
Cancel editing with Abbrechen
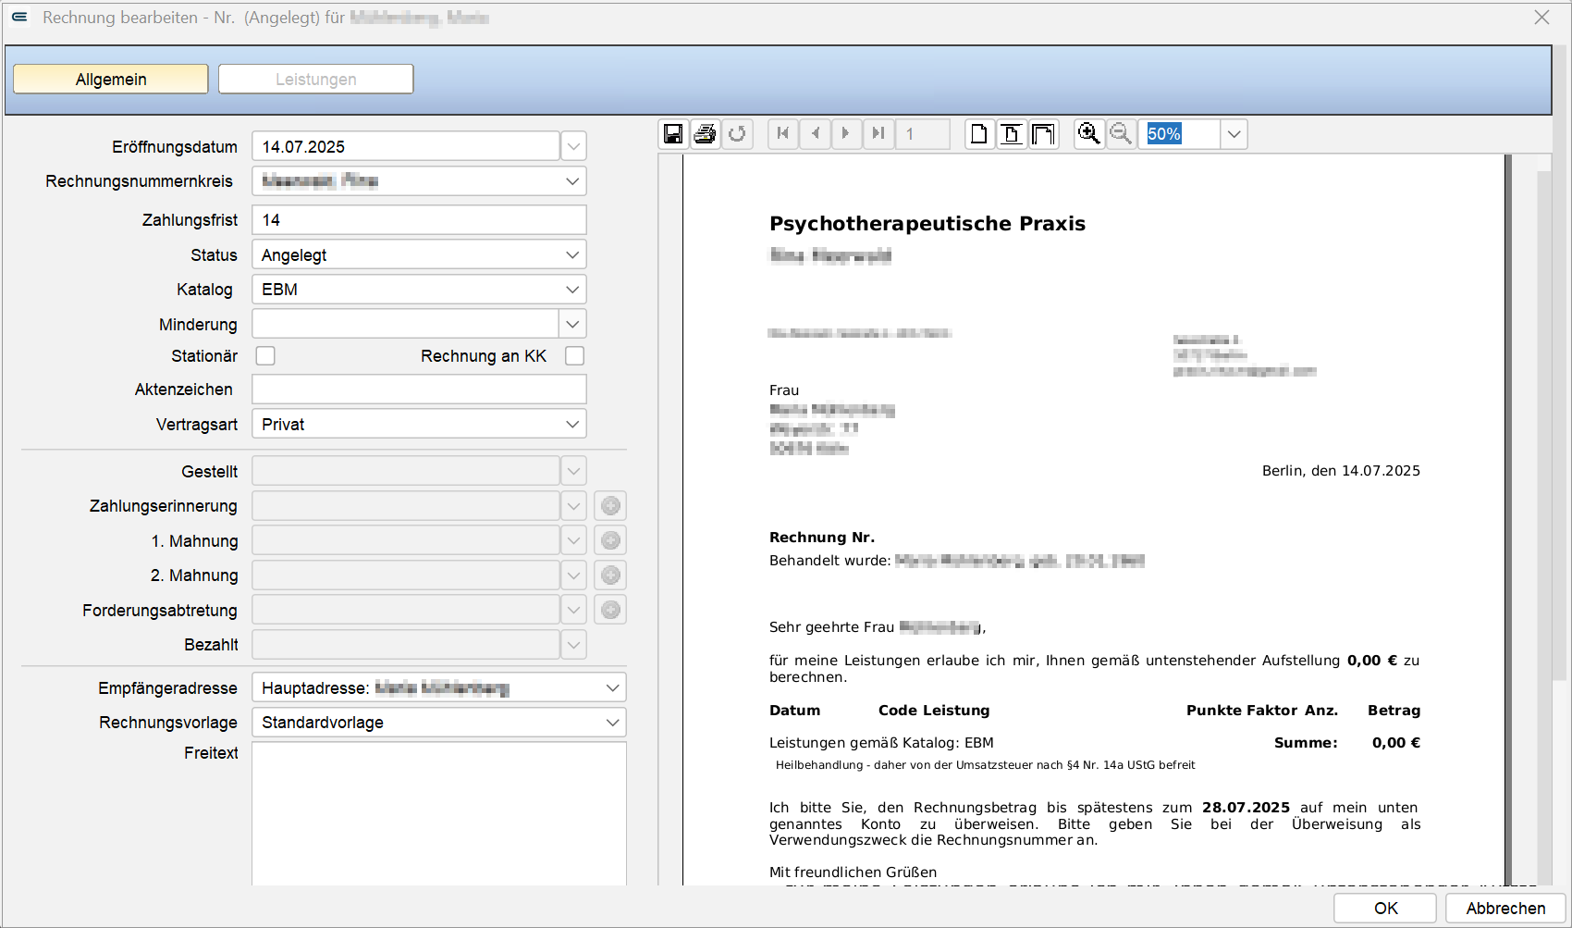click(1505, 908)
